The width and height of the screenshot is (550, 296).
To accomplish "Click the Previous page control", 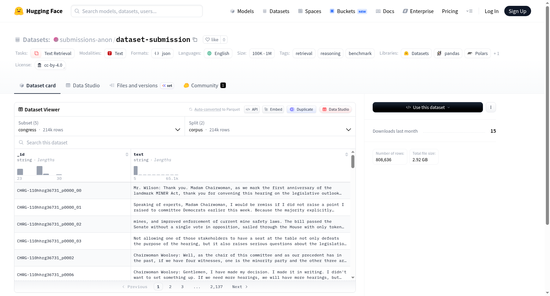I will pyautogui.click(x=135, y=287).
